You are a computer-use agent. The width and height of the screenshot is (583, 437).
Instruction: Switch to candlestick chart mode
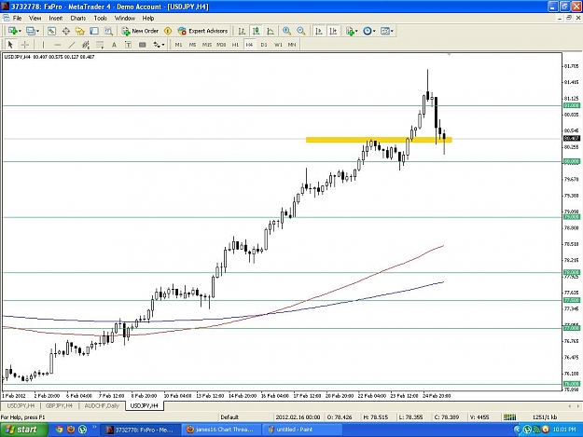(x=256, y=31)
